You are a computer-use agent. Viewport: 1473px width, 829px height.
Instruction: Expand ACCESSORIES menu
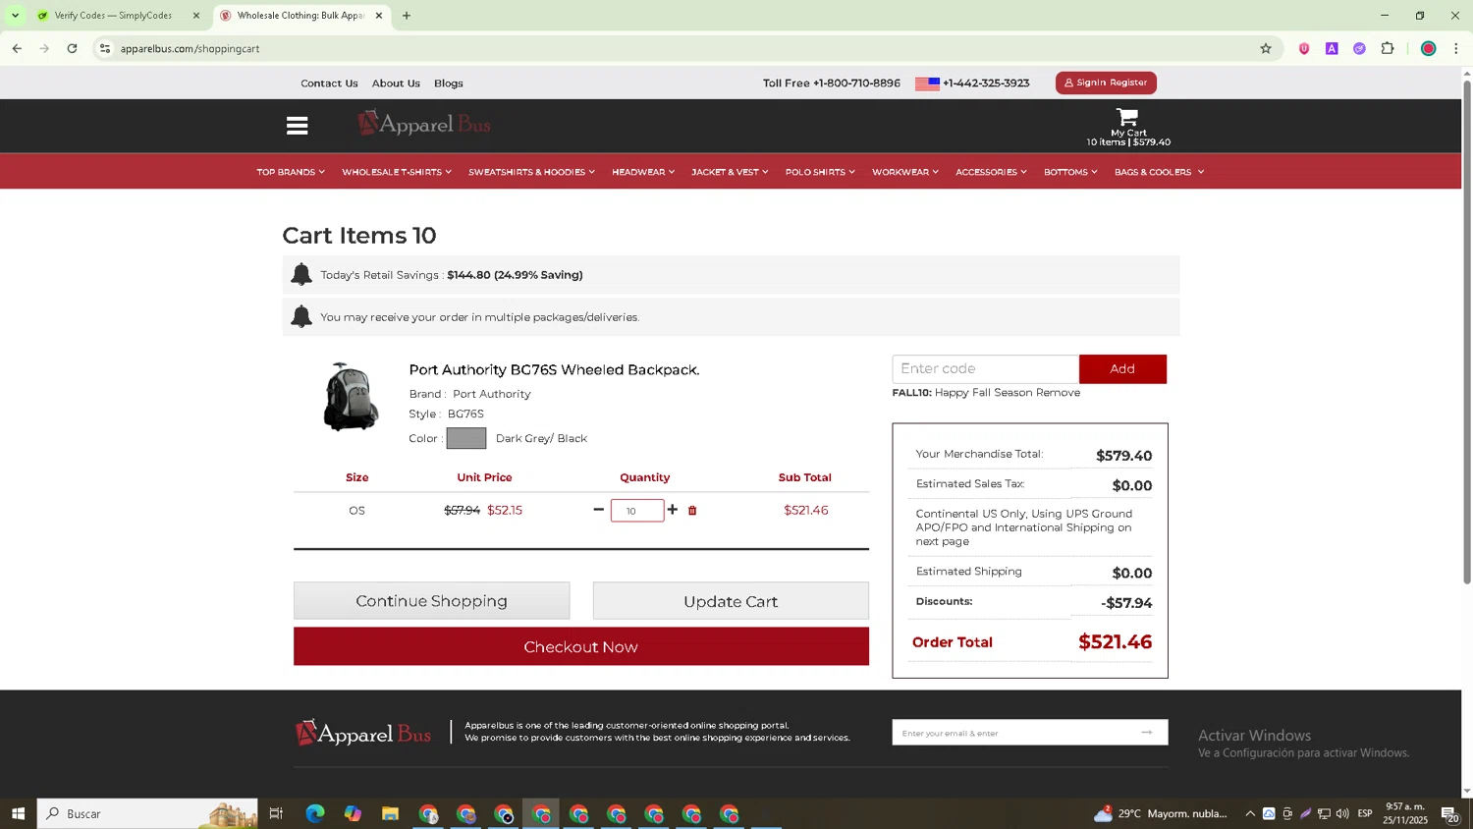point(991,172)
